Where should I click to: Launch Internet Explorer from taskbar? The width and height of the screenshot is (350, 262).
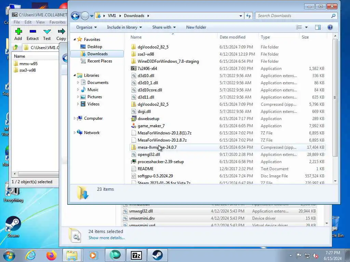pyautogui.click(x=30, y=255)
